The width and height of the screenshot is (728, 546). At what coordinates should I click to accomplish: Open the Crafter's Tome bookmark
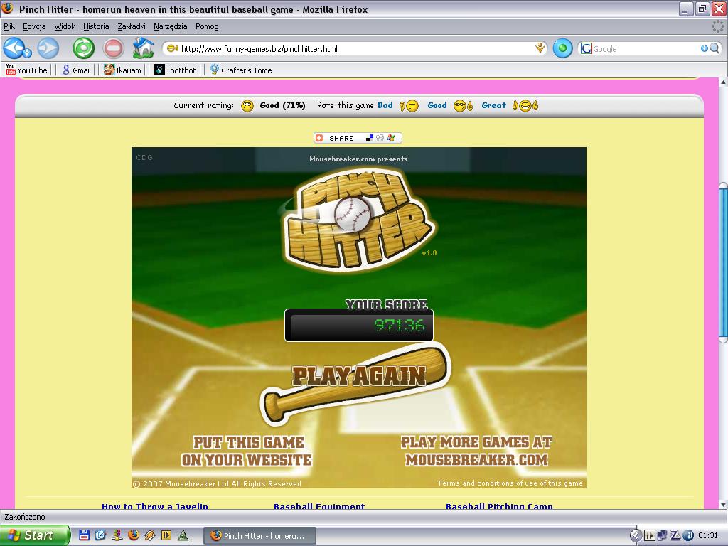pyautogui.click(x=241, y=70)
